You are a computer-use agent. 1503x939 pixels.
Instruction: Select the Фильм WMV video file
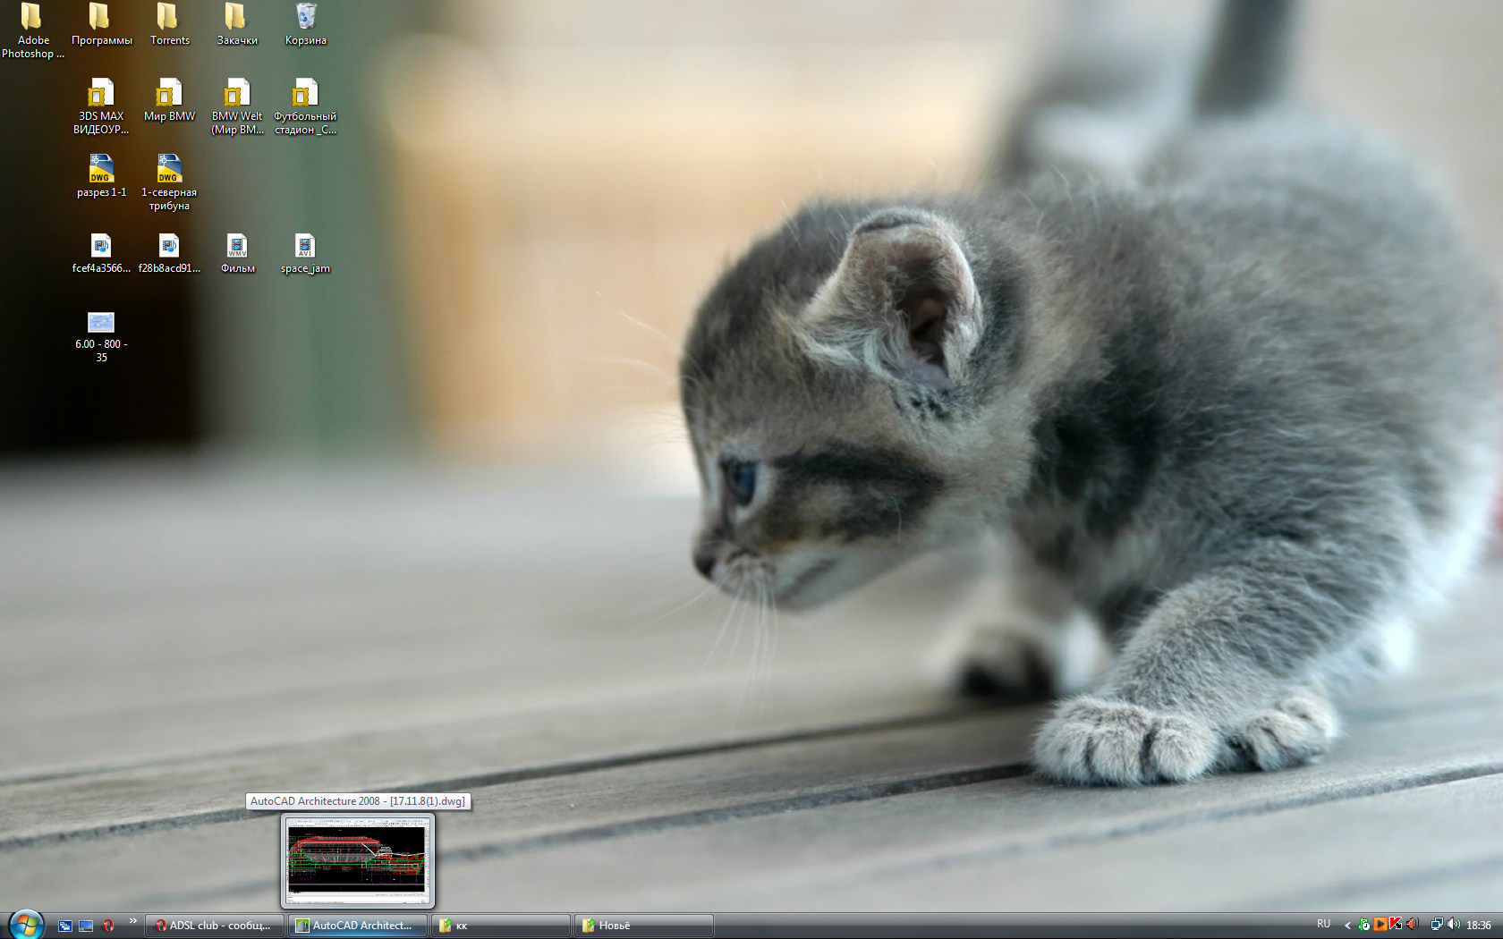(237, 247)
